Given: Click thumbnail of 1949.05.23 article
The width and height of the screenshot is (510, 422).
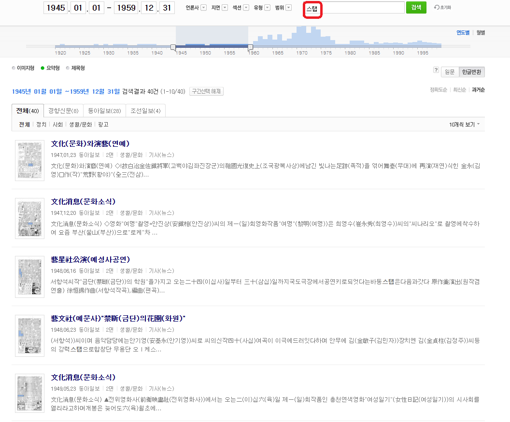Looking at the screenshot, I should coord(29,394).
